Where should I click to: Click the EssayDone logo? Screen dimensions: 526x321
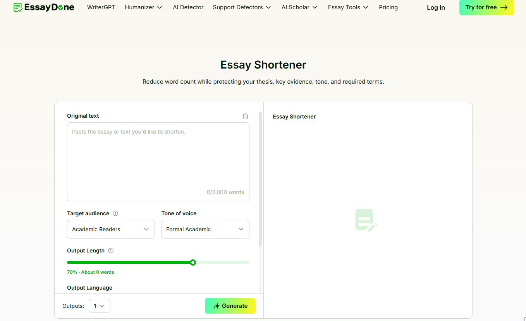[44, 7]
